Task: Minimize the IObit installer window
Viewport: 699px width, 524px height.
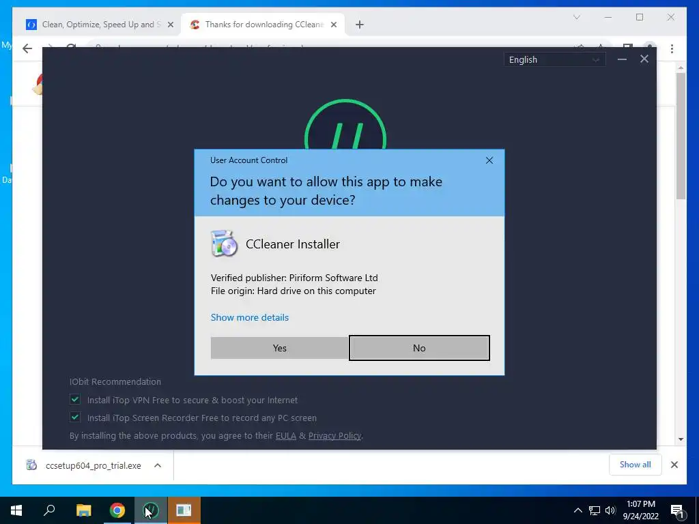Action: click(x=622, y=59)
